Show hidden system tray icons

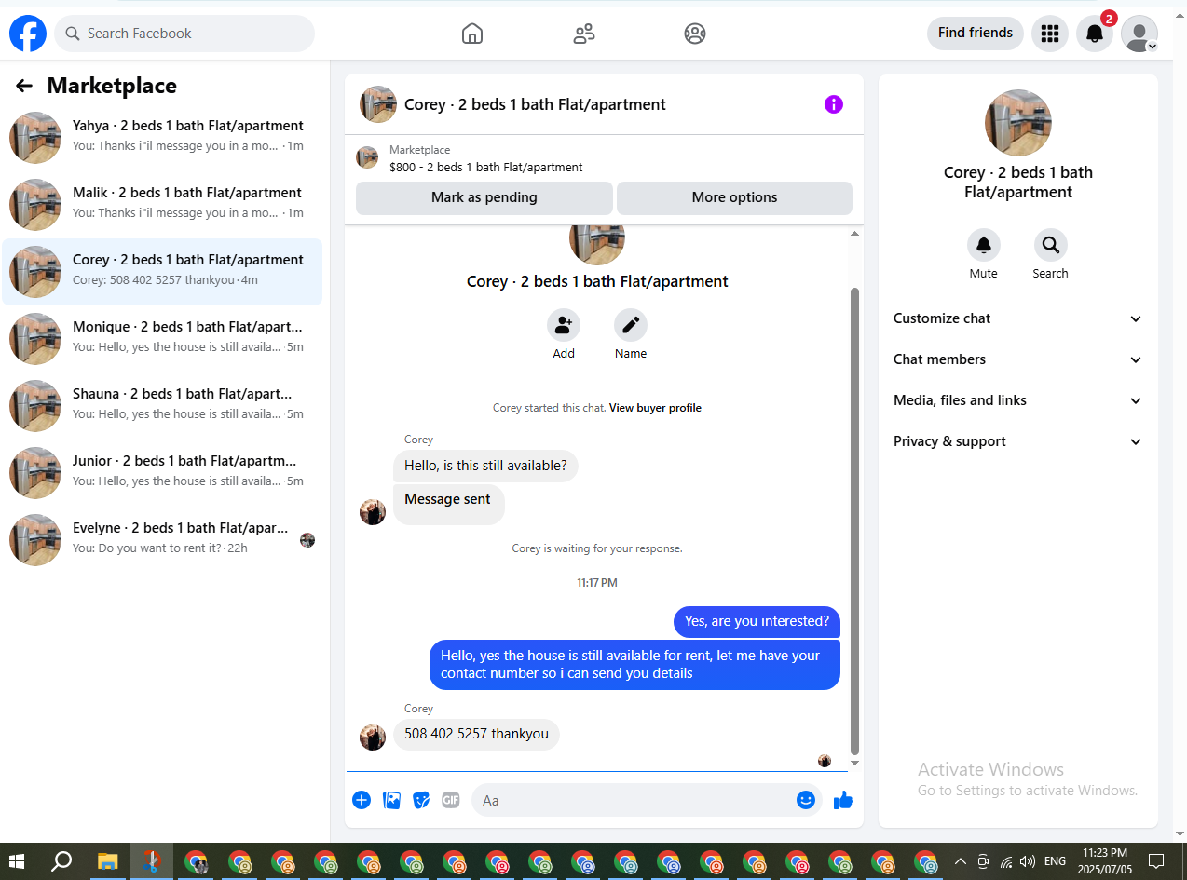point(961,861)
